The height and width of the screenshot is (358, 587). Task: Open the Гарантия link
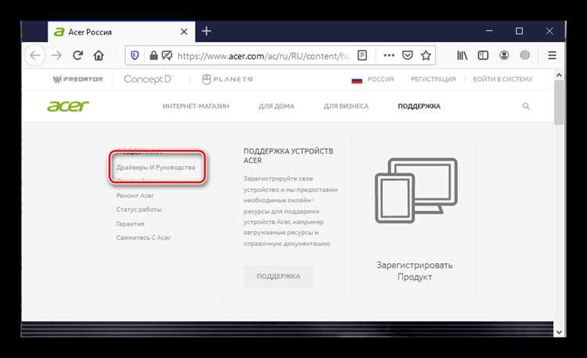coord(130,223)
